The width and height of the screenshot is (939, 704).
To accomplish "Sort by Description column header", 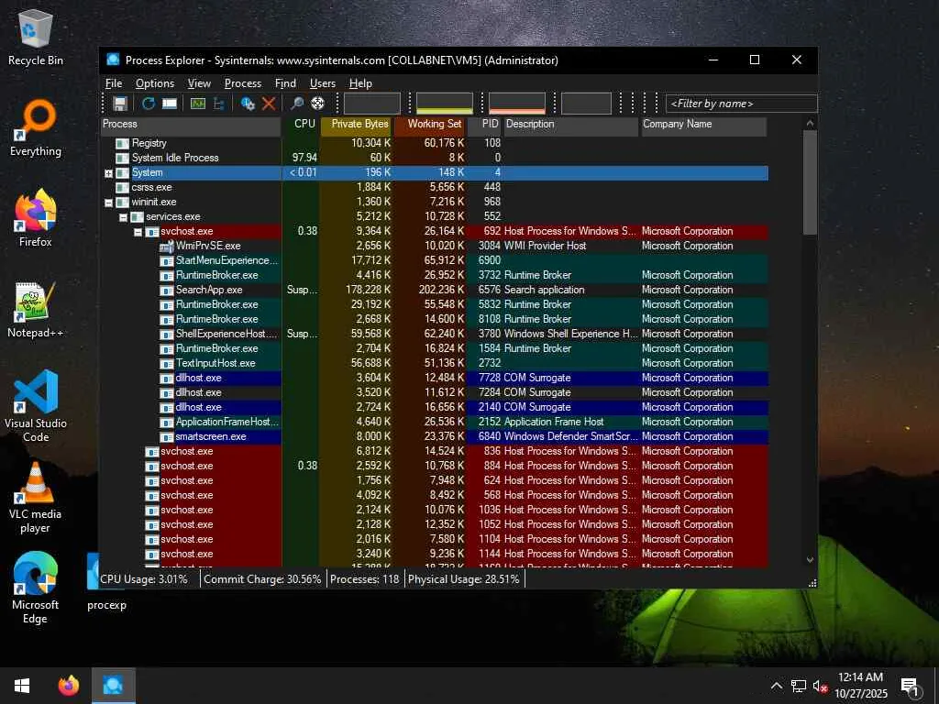I will (x=570, y=125).
